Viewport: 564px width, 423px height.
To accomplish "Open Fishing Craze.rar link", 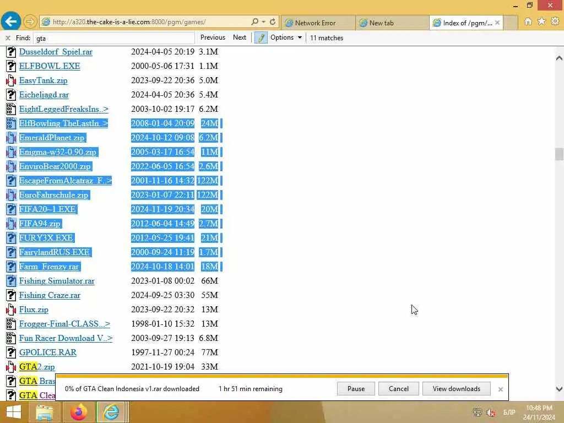I will 50,295.
